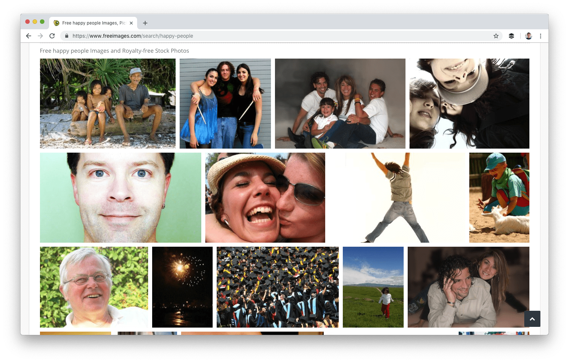Bookmark this page with the star icon
Image resolution: width=569 pixels, height=362 pixels.
pos(496,36)
